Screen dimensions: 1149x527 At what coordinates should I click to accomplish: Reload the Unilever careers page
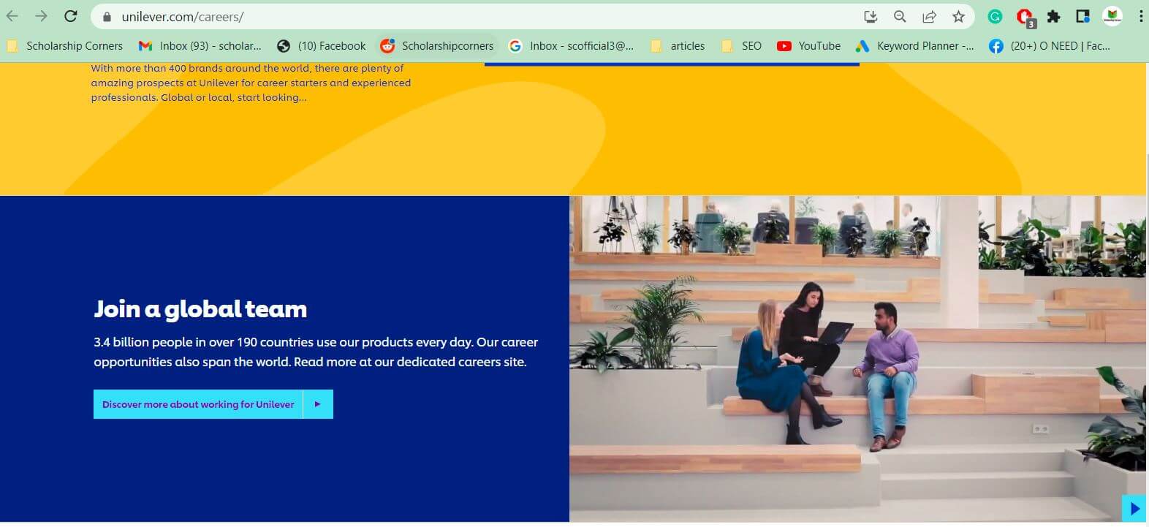pos(71,16)
